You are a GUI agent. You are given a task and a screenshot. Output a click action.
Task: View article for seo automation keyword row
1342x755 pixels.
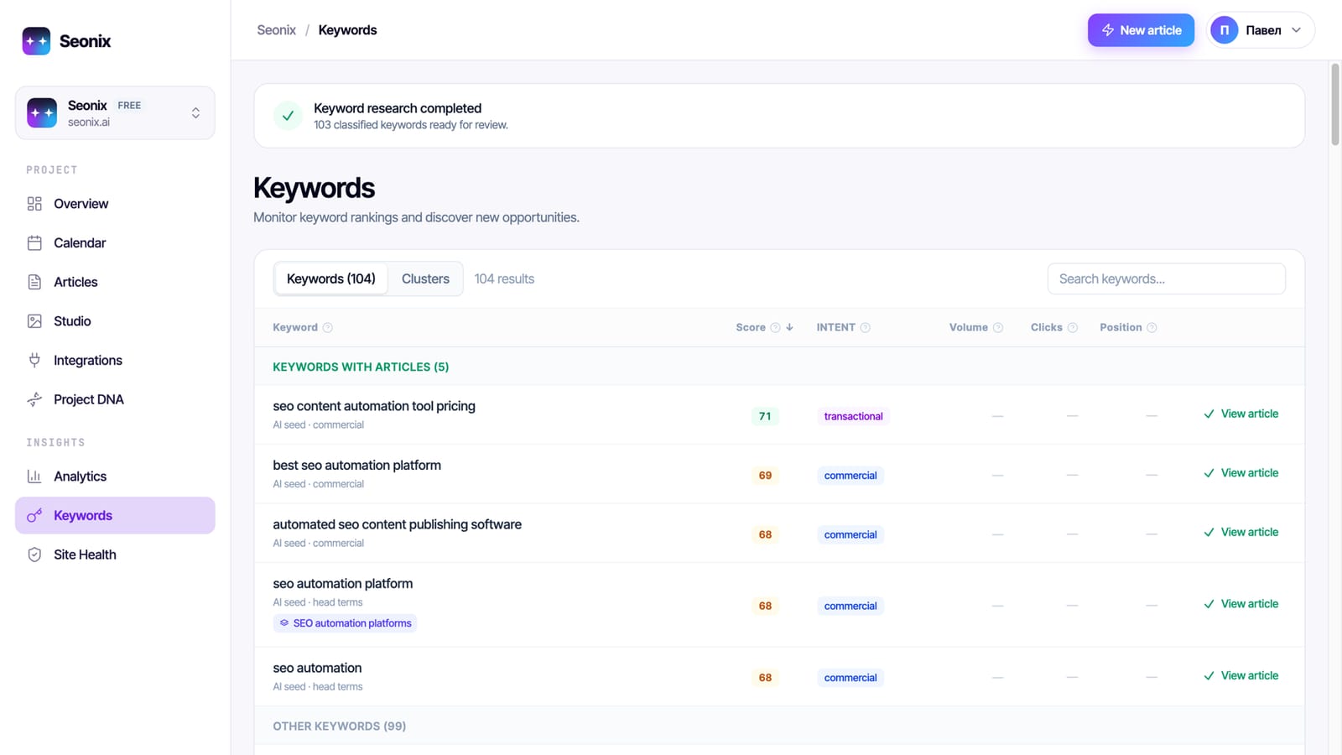coord(1241,675)
